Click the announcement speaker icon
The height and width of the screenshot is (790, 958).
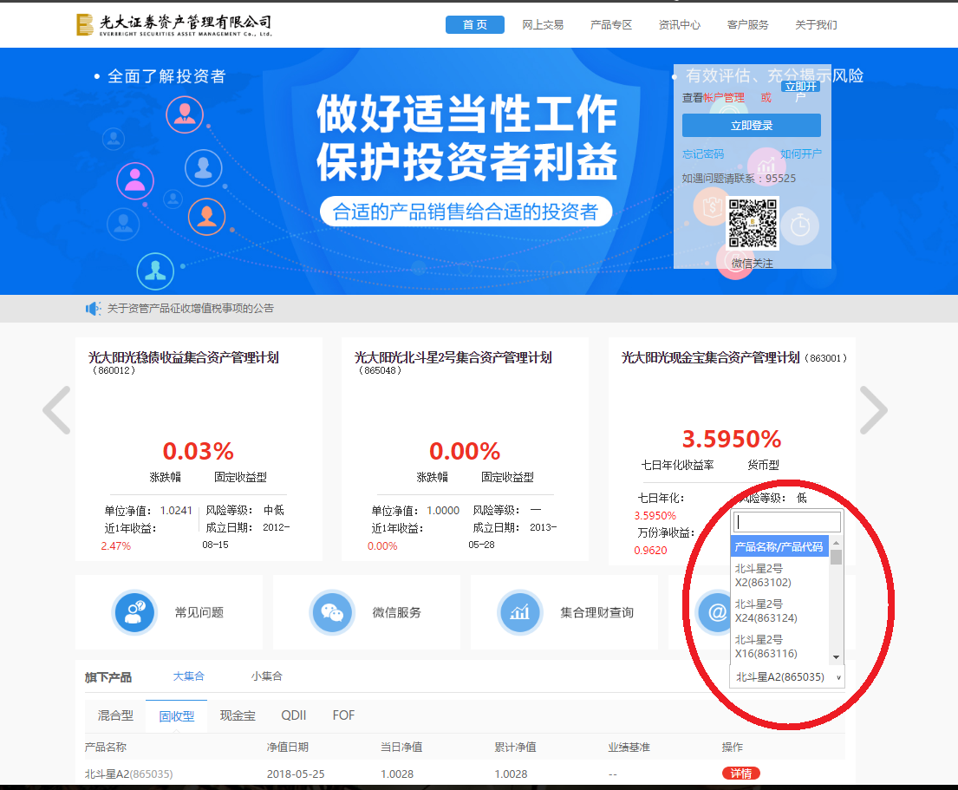pos(93,309)
